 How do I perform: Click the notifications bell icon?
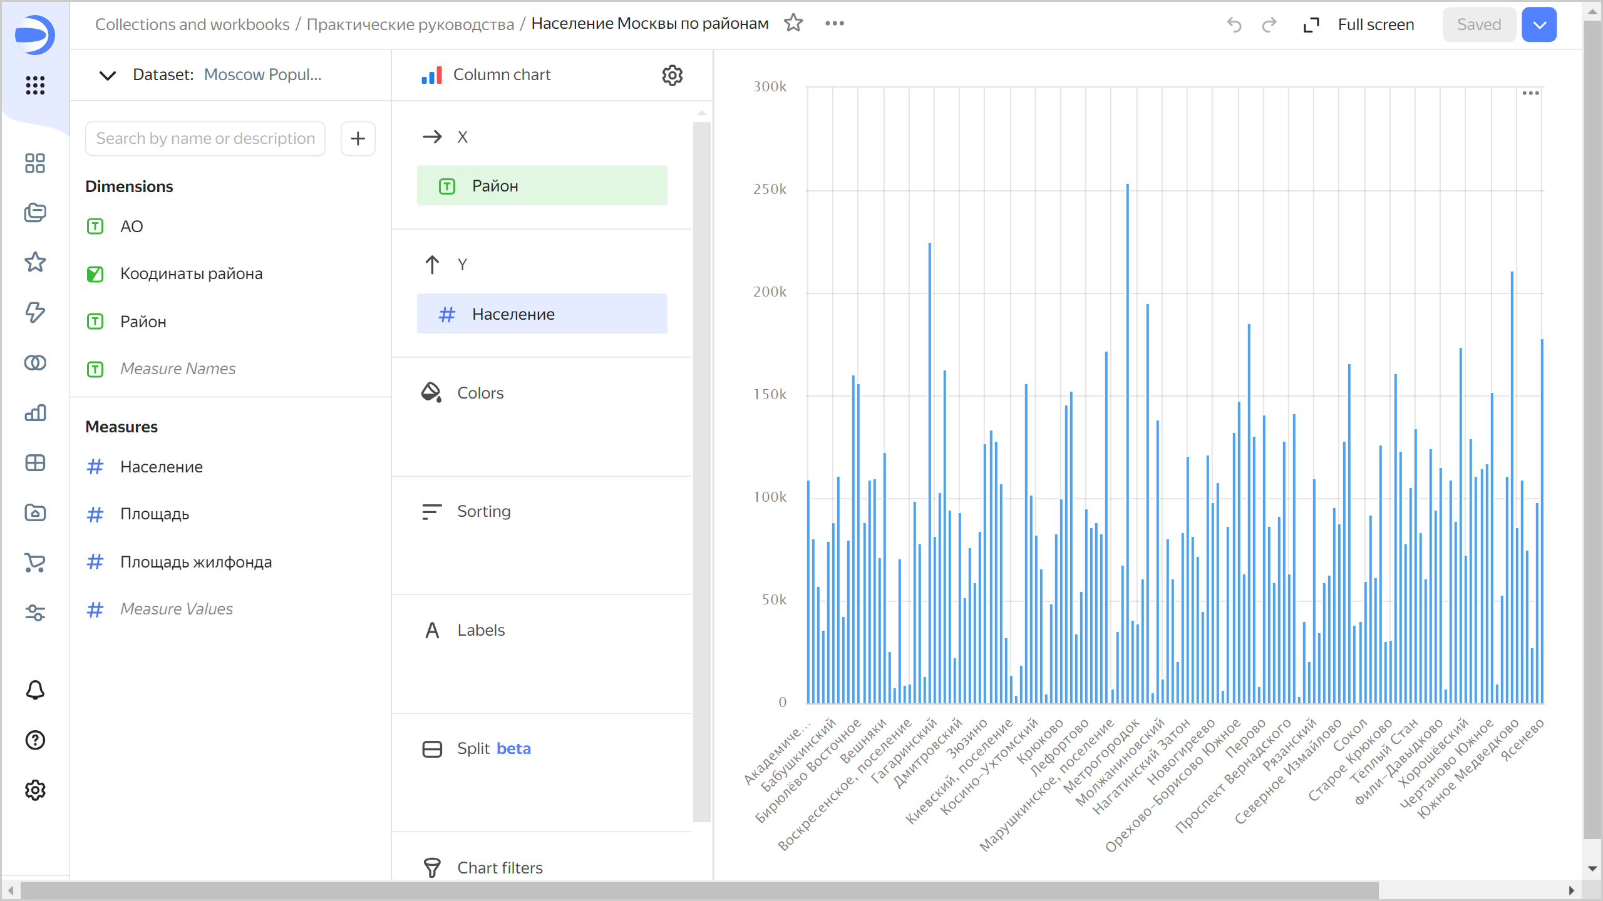click(35, 690)
